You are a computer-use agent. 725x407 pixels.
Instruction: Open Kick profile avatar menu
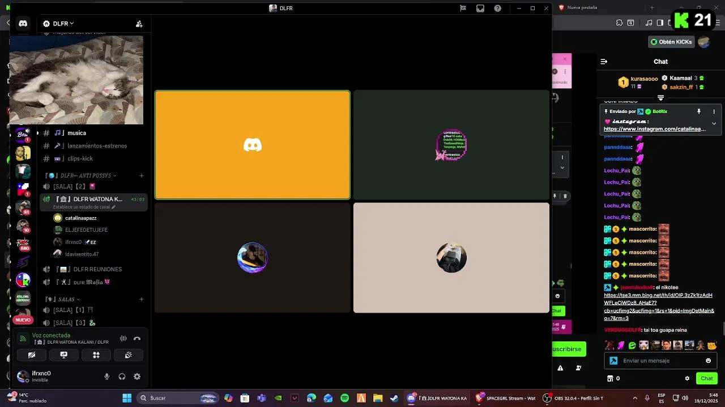tap(704, 42)
